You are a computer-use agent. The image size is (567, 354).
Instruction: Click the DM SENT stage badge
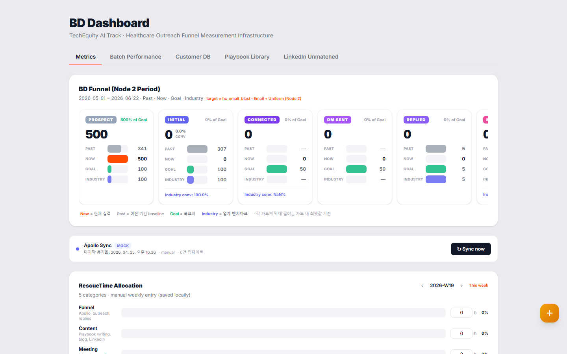(x=337, y=120)
